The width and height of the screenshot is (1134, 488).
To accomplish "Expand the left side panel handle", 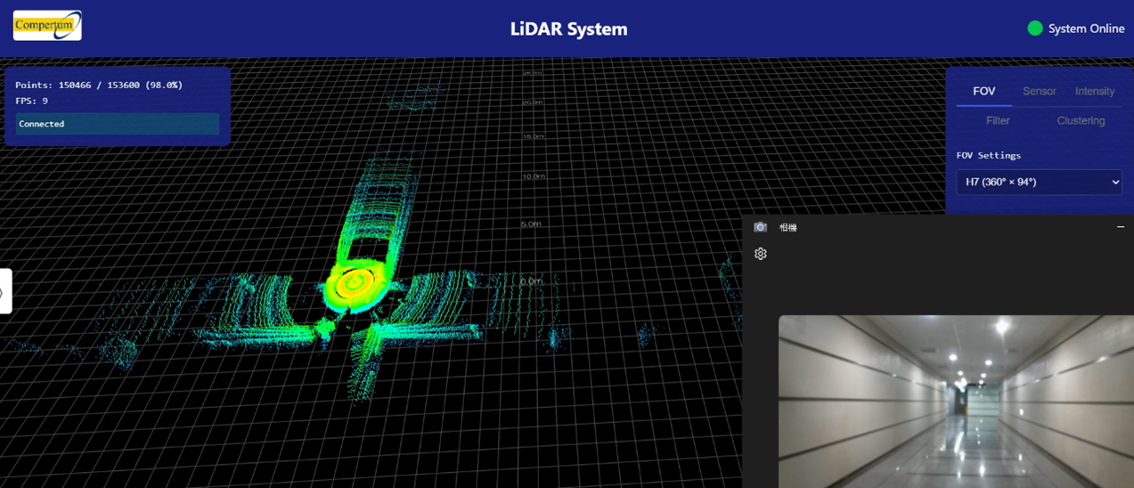I will pos(4,291).
